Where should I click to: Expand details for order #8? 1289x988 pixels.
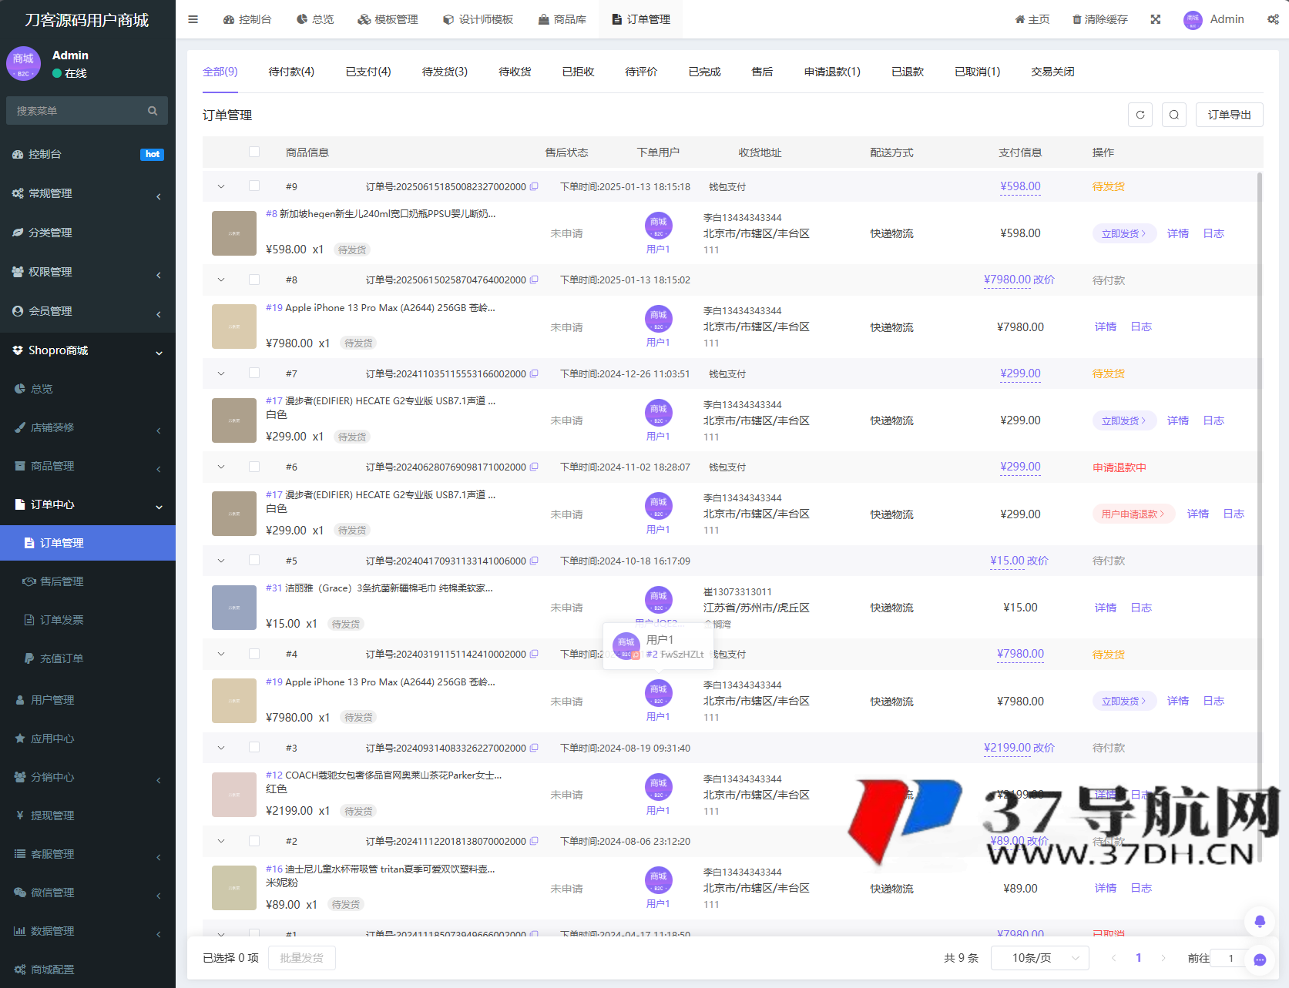221,280
